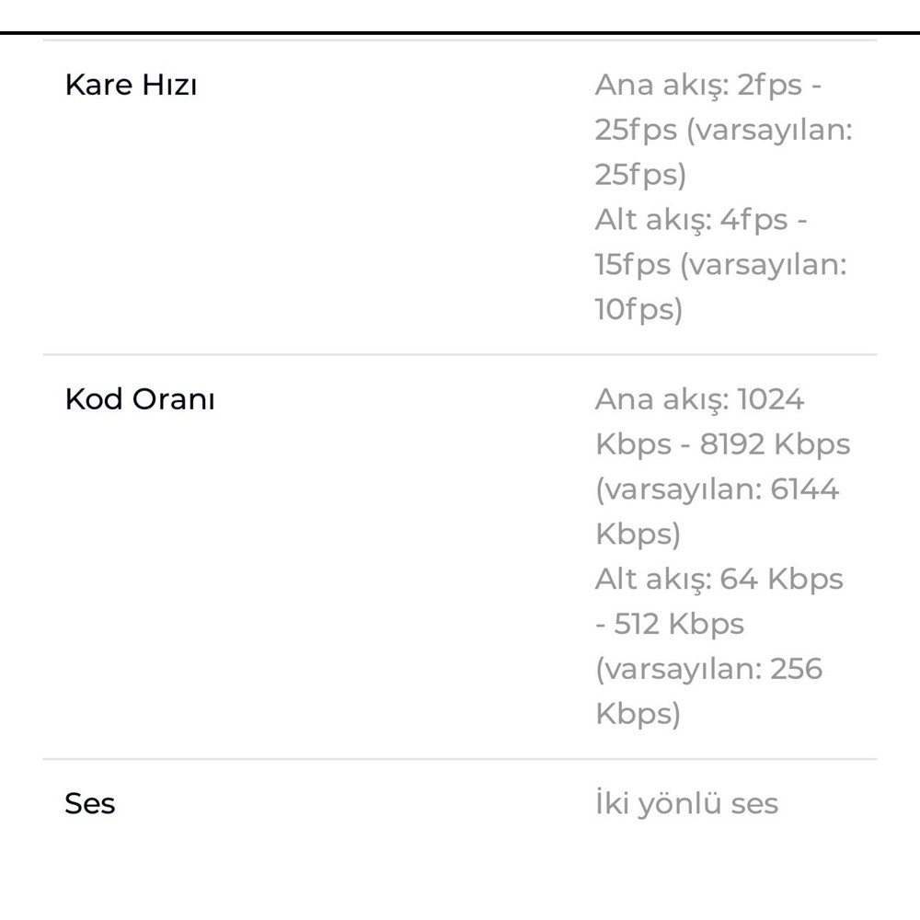The height and width of the screenshot is (920, 920).
Task: Select the 'Alt akış: 4fps -' text line
Action: (700, 220)
